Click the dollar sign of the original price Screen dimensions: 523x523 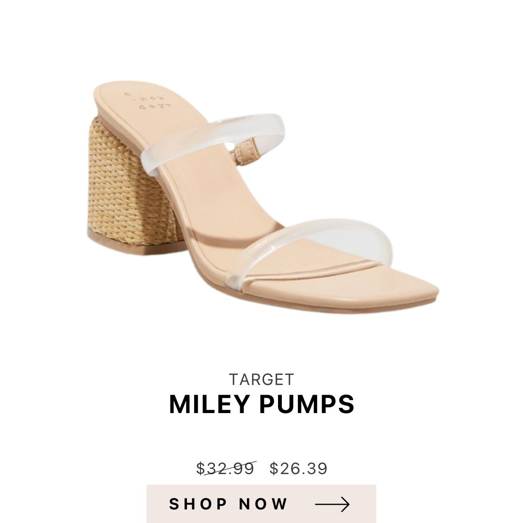click(200, 469)
